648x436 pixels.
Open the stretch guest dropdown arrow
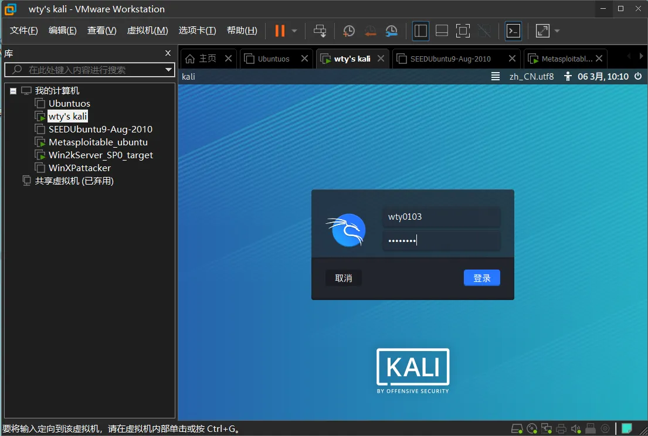557,31
